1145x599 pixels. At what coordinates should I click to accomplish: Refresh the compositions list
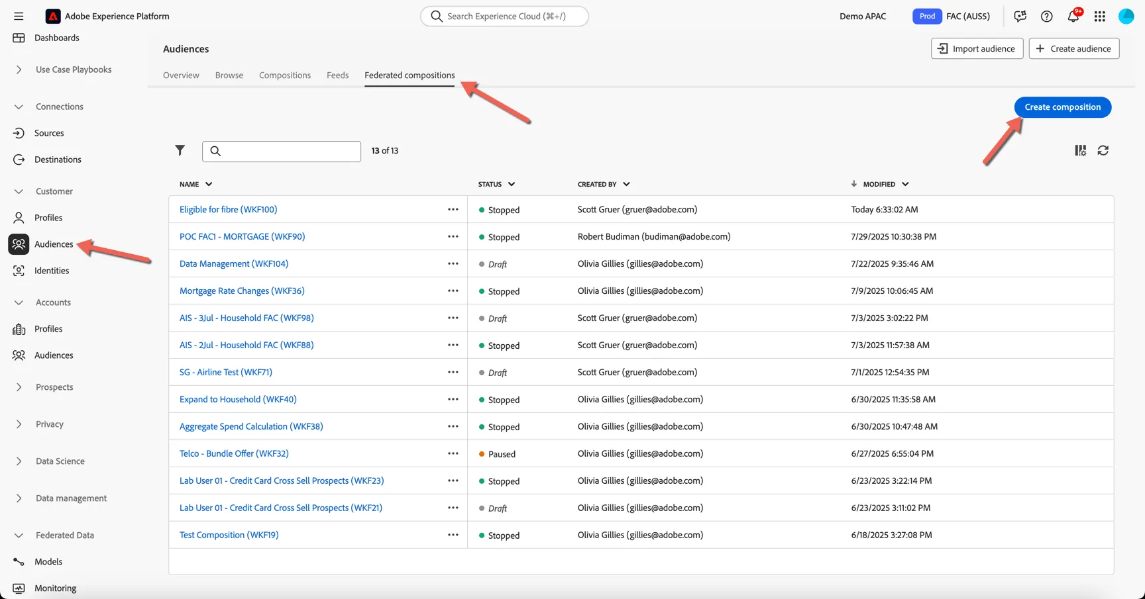(1103, 150)
